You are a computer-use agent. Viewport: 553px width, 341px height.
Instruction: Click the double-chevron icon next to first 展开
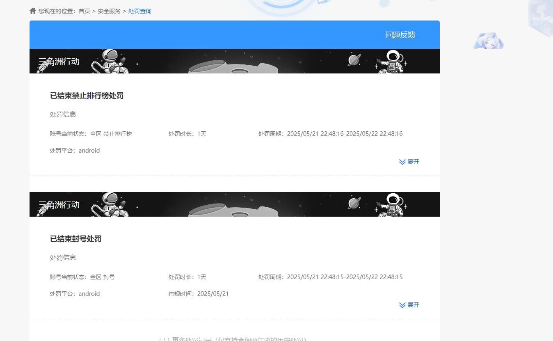[x=402, y=162]
